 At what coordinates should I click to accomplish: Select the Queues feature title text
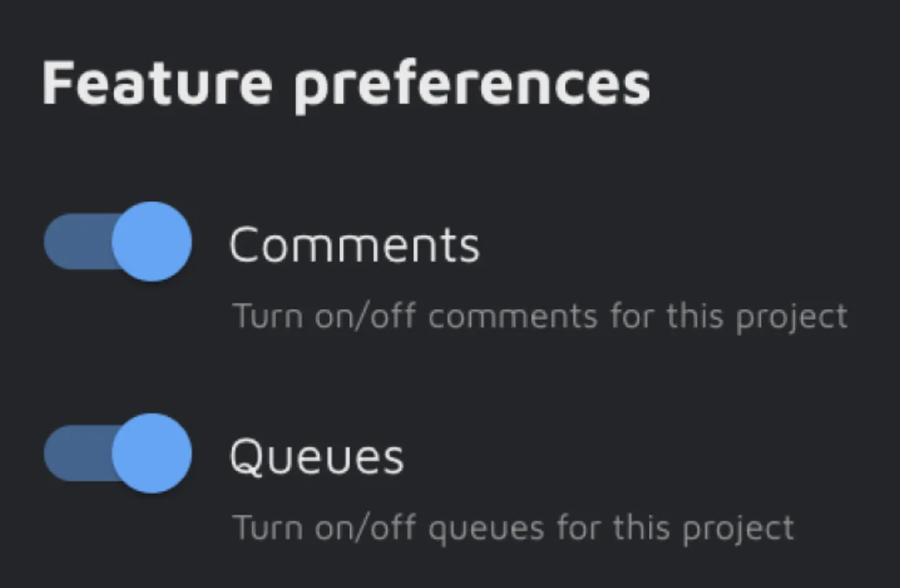(316, 456)
